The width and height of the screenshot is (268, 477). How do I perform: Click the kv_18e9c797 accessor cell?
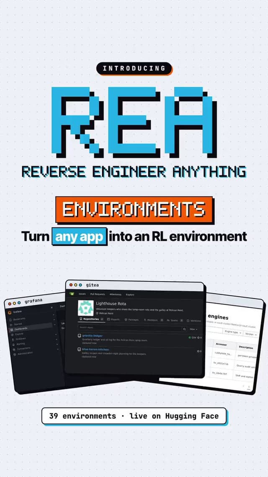click(220, 373)
